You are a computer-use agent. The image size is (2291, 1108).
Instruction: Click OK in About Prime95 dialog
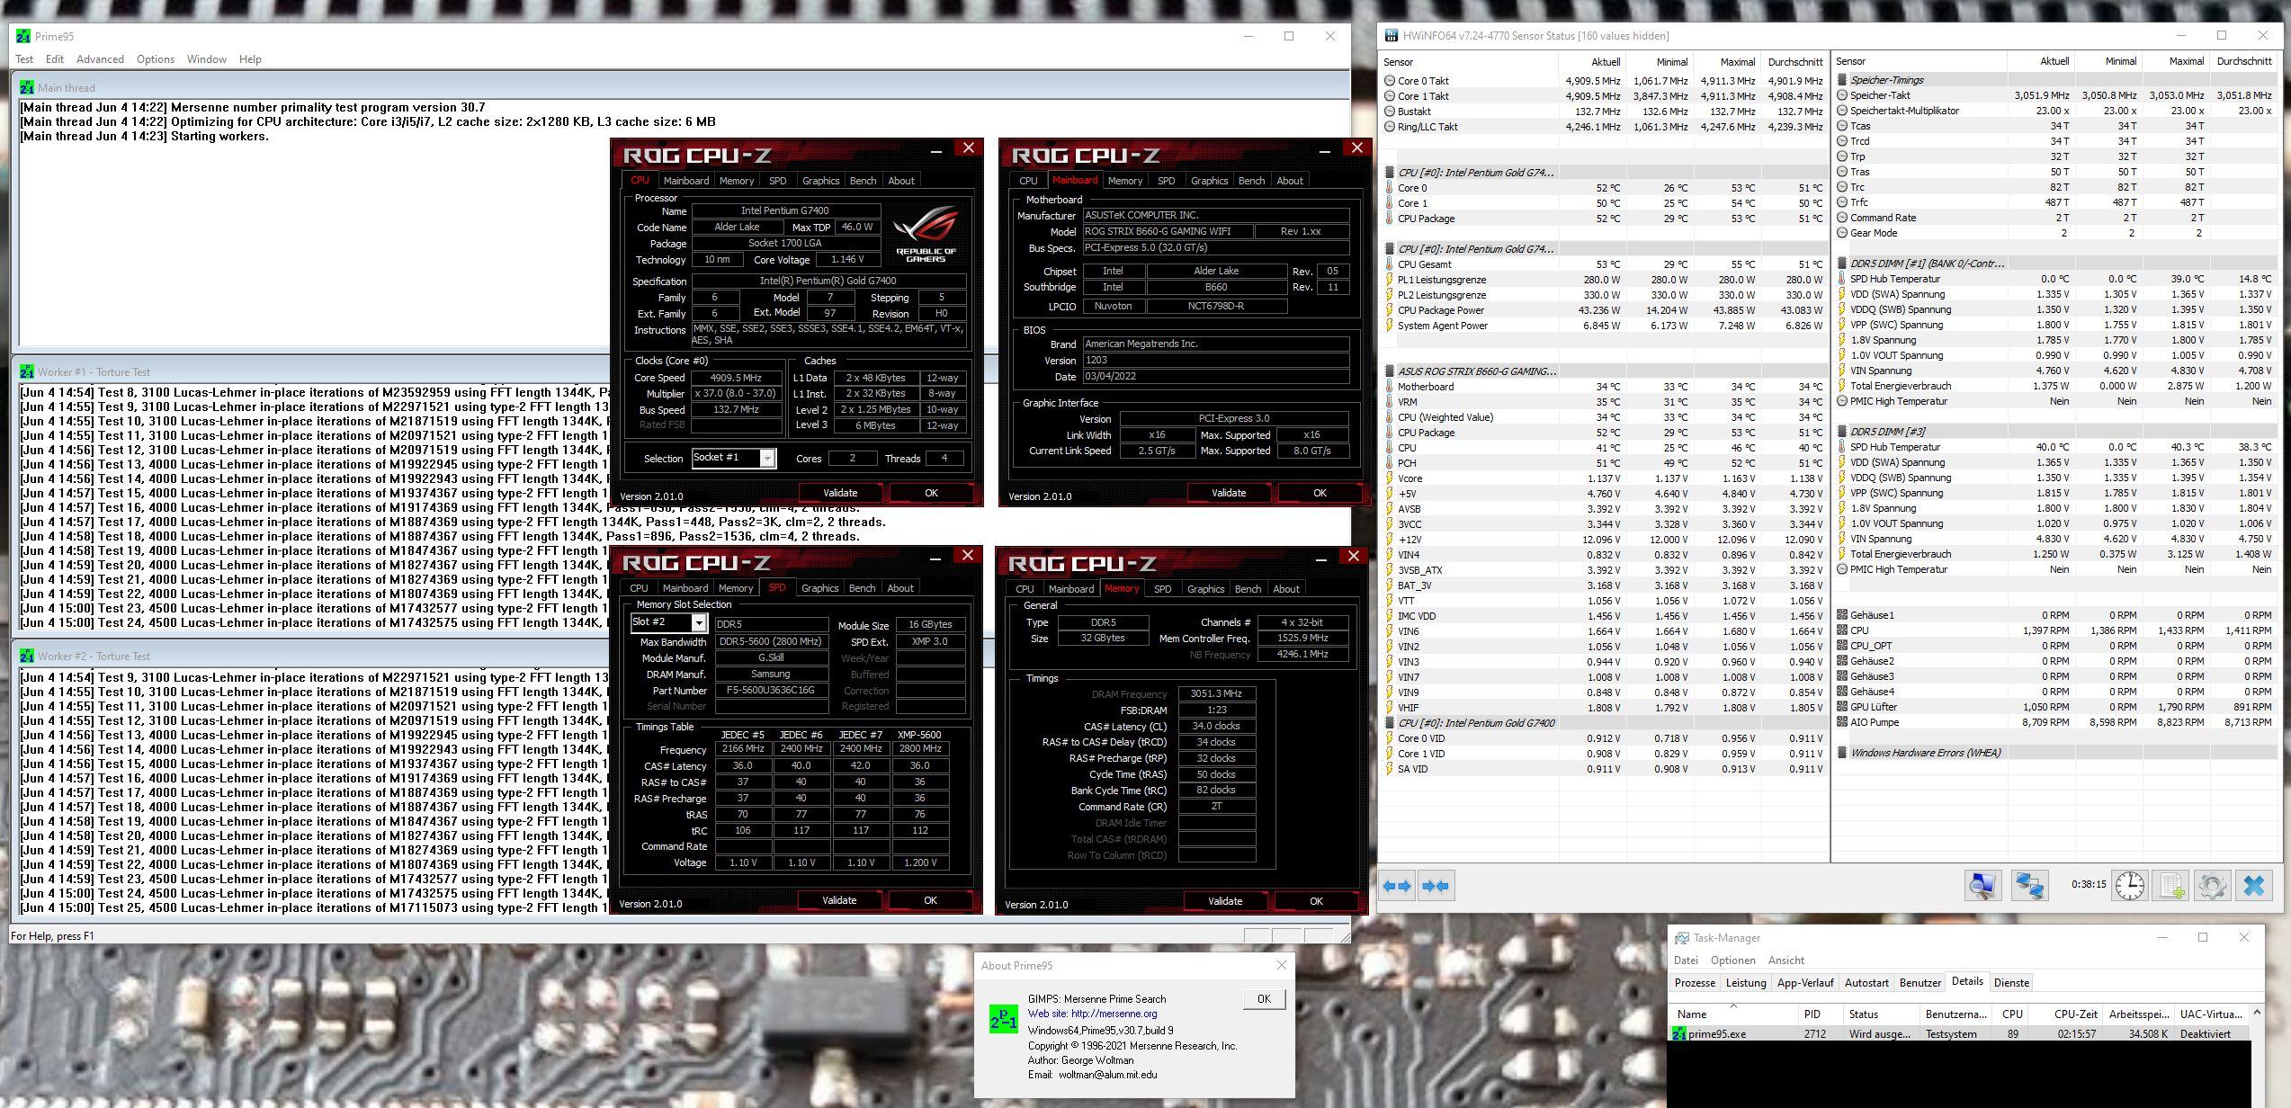click(x=1263, y=998)
